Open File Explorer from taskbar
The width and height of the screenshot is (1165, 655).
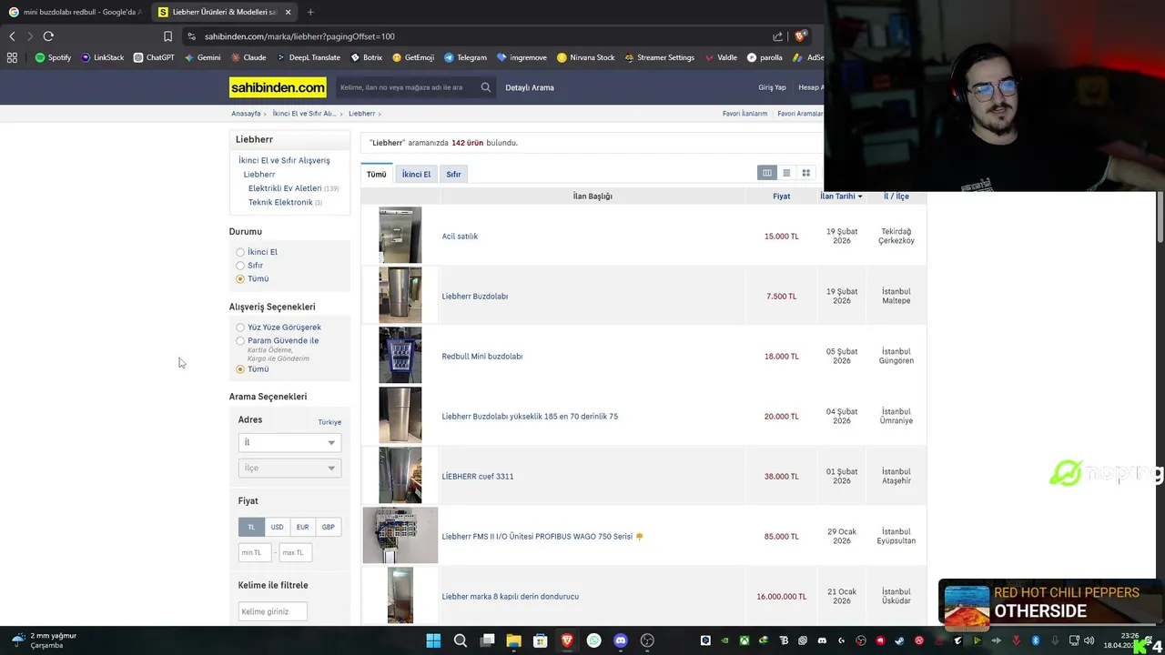coord(513,640)
